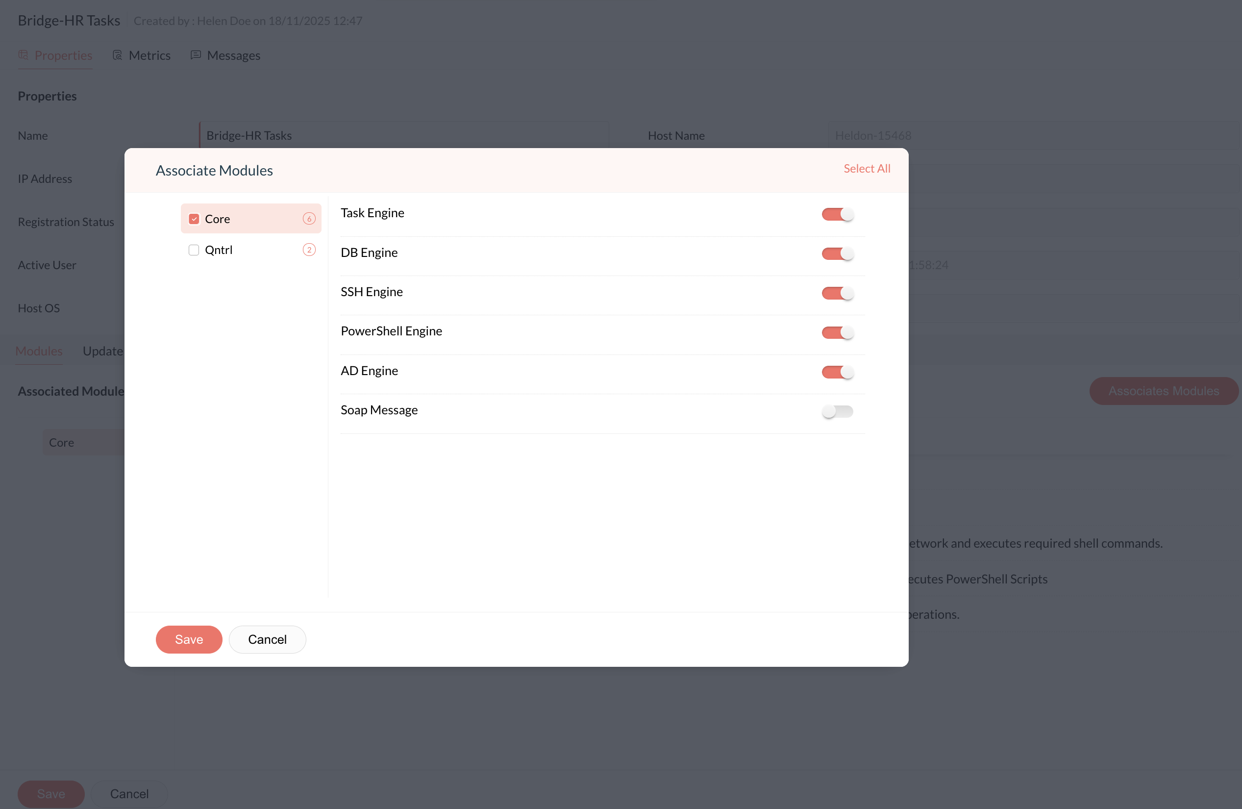The width and height of the screenshot is (1242, 809).
Task: Turn off the DB Engine switch
Action: click(837, 253)
